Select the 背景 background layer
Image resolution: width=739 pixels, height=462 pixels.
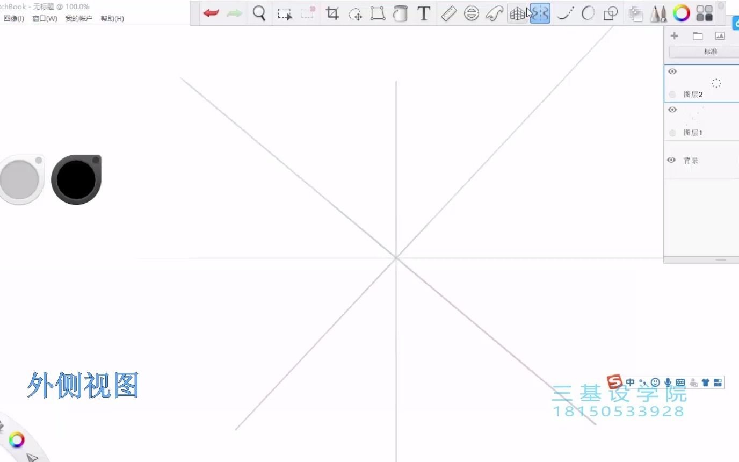(x=701, y=160)
